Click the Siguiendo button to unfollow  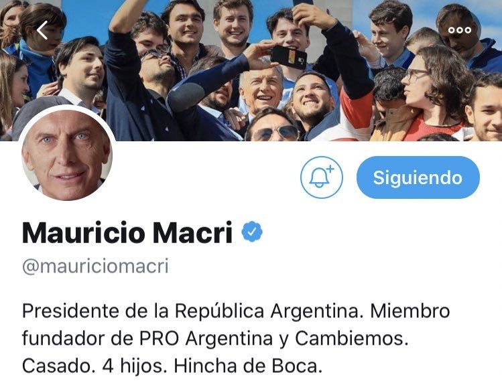pos(418,177)
